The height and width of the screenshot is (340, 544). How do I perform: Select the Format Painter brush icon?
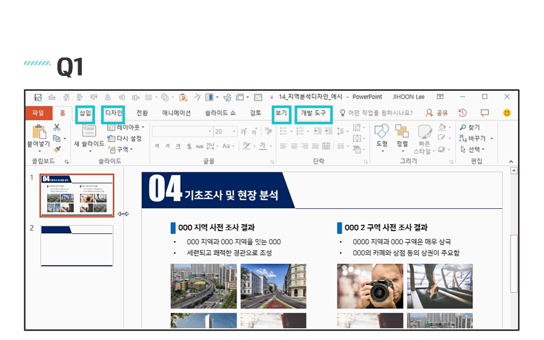(57, 149)
